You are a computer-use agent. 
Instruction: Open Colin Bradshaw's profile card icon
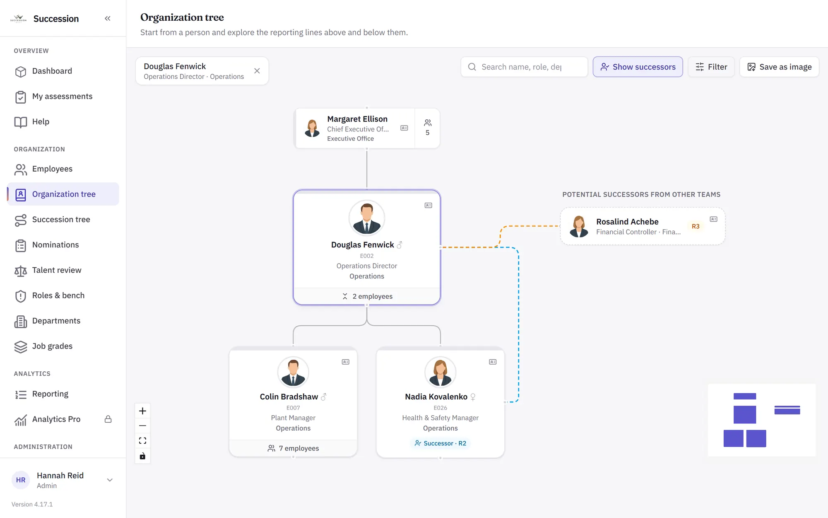coord(346,362)
